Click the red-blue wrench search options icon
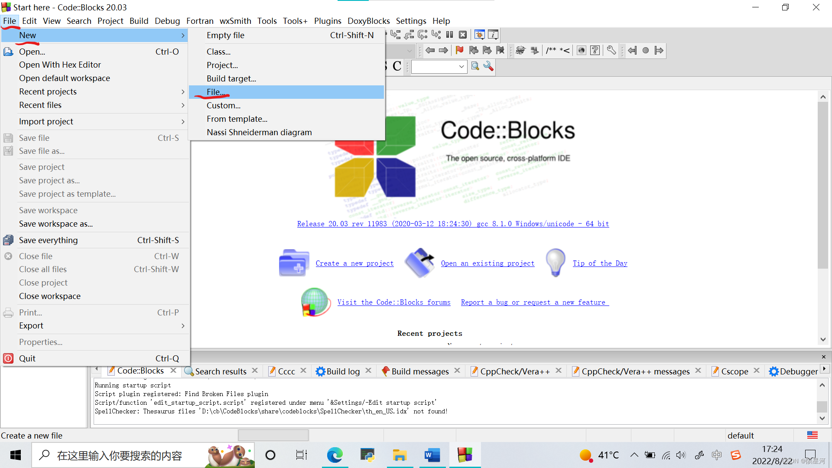 (488, 66)
